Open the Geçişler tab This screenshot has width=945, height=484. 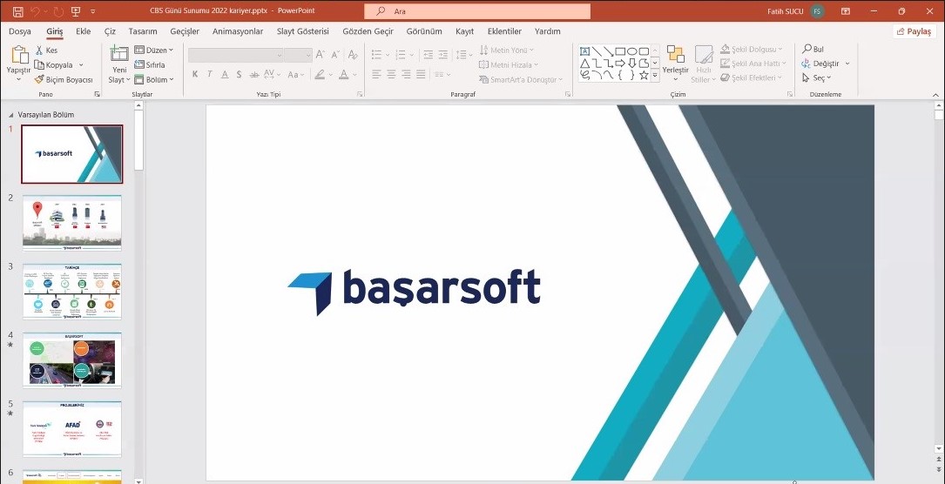(x=185, y=31)
